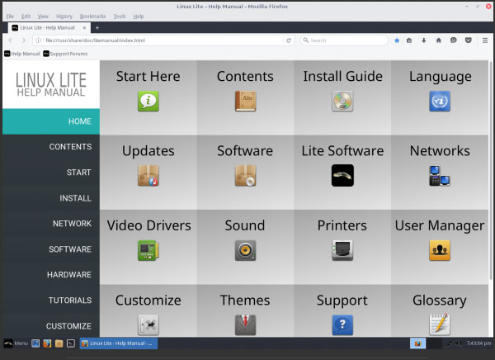Open the Help menu in menu bar
Image resolution: width=495 pixels, height=360 pixels.
point(139,17)
